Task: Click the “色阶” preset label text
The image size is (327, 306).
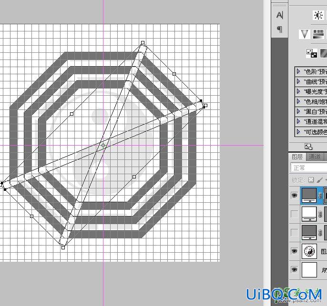Action: [316, 71]
